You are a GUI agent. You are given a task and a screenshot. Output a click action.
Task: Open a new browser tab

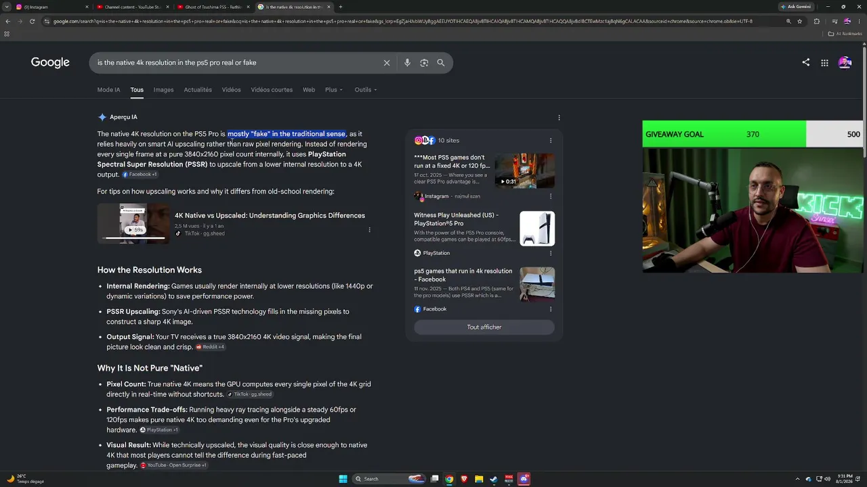(x=340, y=7)
